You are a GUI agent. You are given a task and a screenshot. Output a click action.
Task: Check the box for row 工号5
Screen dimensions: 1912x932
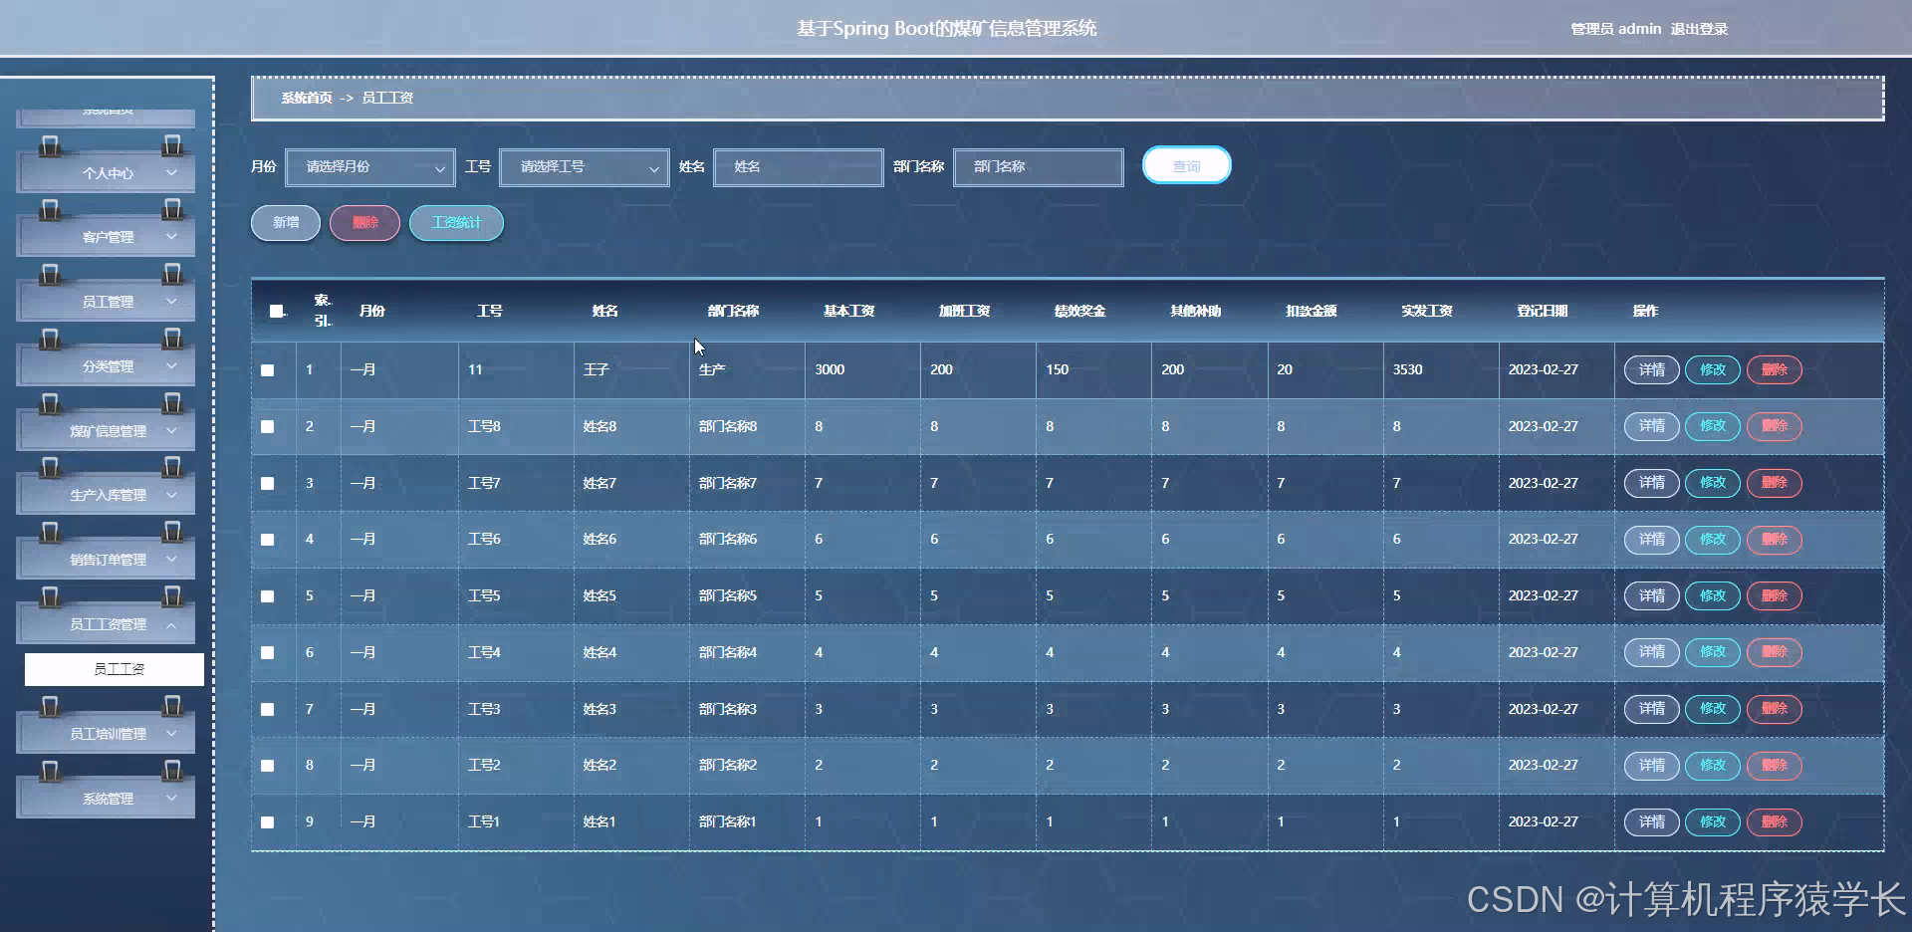pos(268,596)
